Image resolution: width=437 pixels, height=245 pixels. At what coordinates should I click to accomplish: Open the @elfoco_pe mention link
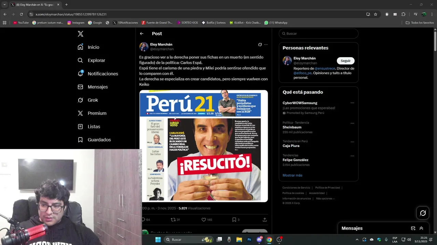(x=302, y=73)
